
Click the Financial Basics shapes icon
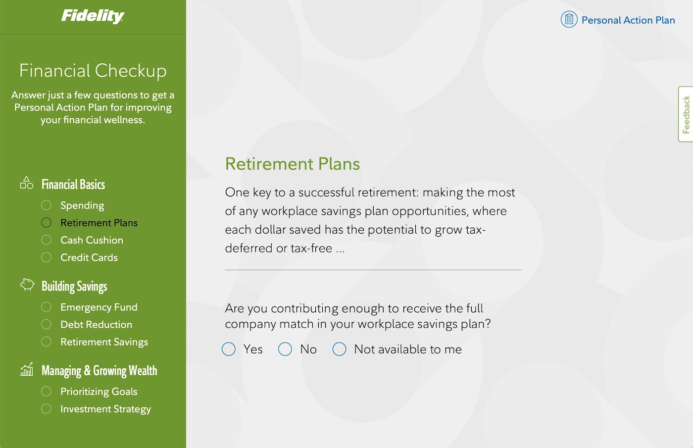pyautogui.click(x=26, y=183)
